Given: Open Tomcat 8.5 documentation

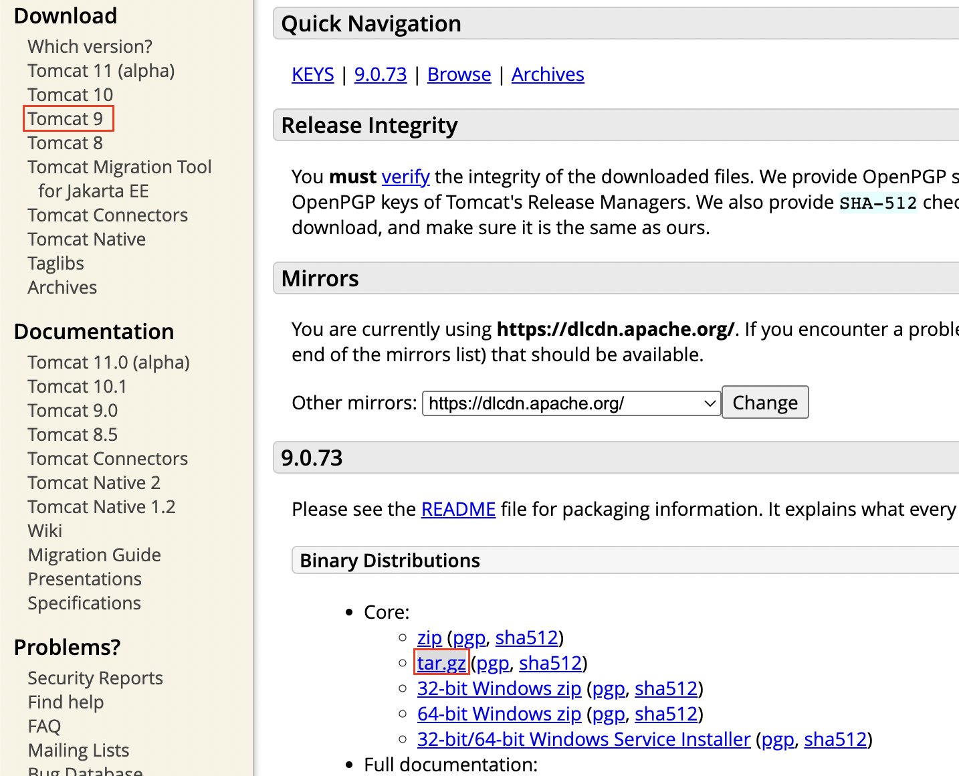Looking at the screenshot, I should [x=73, y=434].
